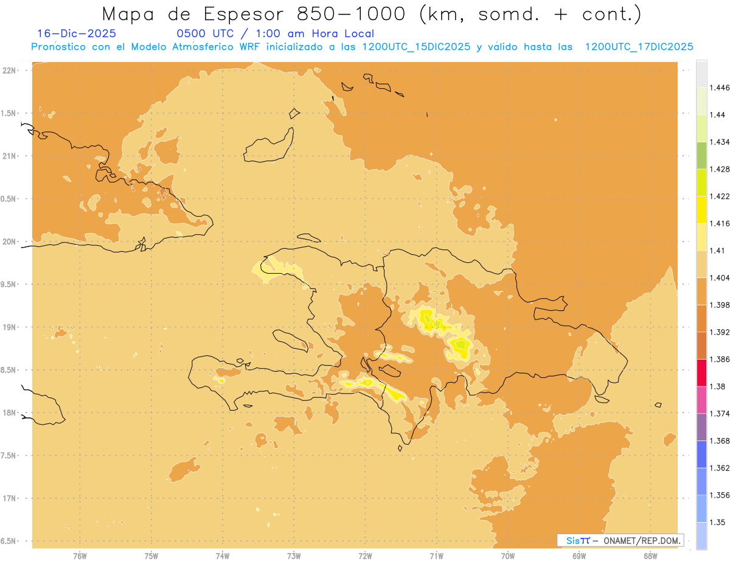Select the red 1.38–1.386 legend swatch
The image size is (730, 564).
point(701,372)
